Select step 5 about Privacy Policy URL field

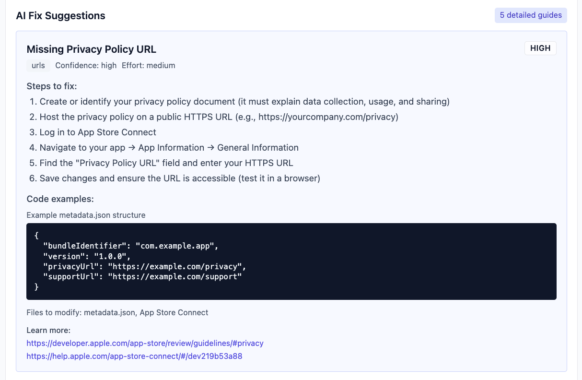pyautogui.click(x=166, y=163)
